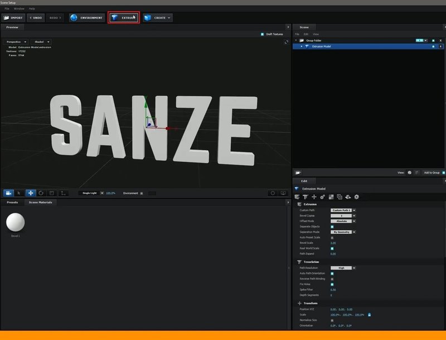
Task: Open the Environment settings button
Action: click(x=87, y=18)
